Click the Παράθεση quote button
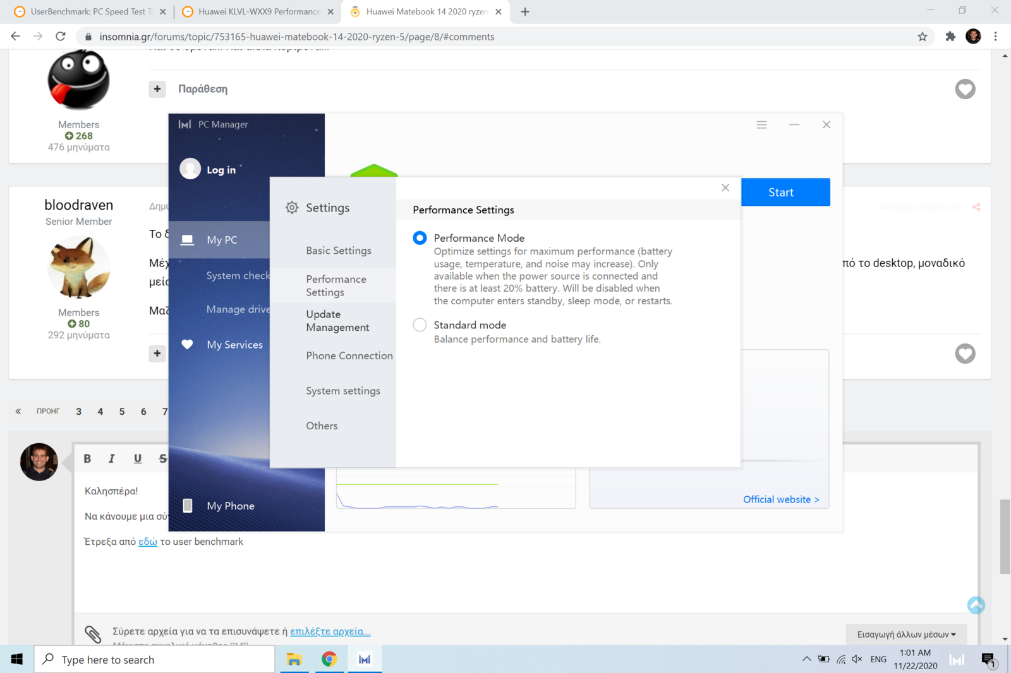 click(x=203, y=89)
